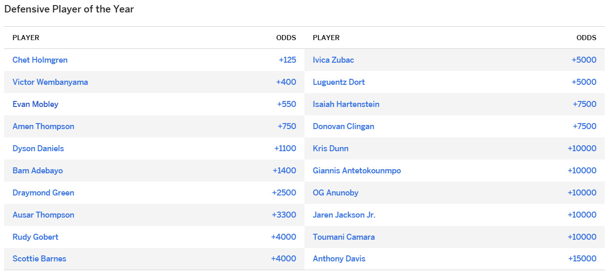
Task: Select the Toumani Camara link
Action: [344, 237]
